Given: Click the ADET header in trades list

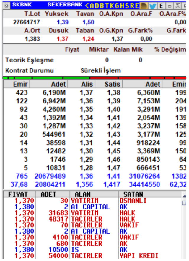Looking at the screenshot, I should coord(53,194).
